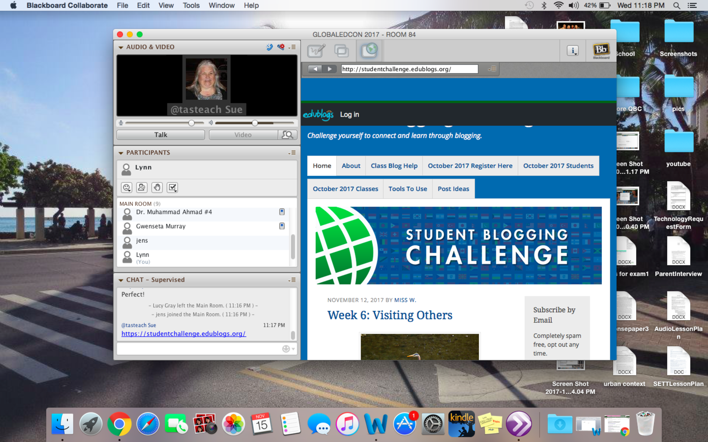This screenshot has width=708, height=442.
Task: Click the Week 6: Visiting Others heading
Action: pyautogui.click(x=390, y=315)
